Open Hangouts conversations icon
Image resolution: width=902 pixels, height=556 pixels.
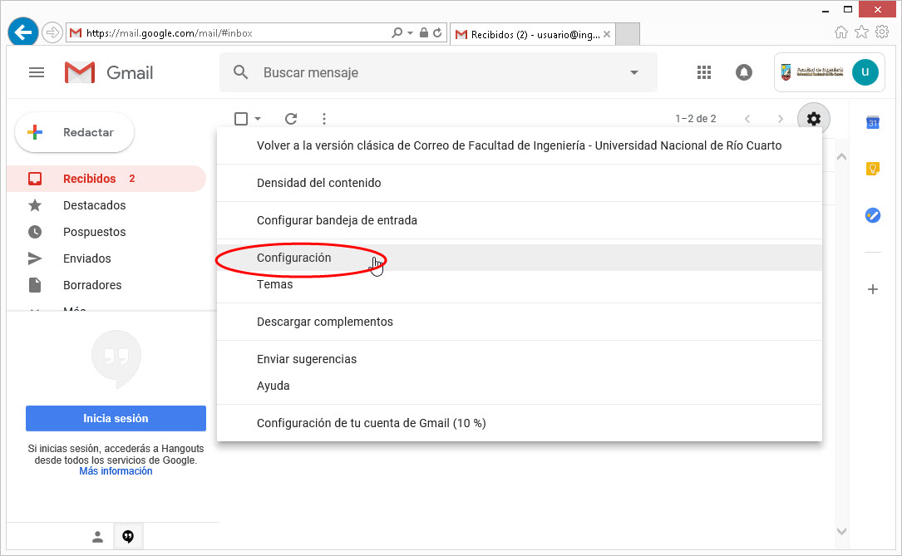128,536
